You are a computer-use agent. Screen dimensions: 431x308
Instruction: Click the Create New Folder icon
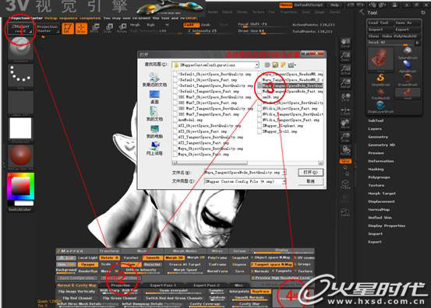click(x=283, y=65)
